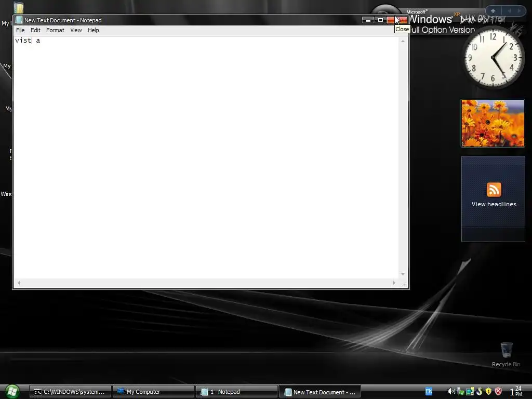Switch to the 1 - Notepad taskbar button

(x=236, y=392)
